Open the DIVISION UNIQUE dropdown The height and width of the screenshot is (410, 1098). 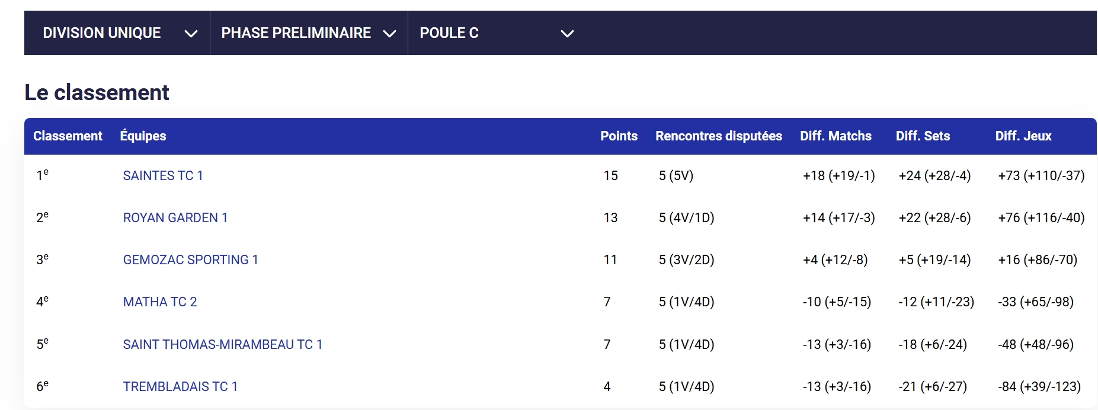(x=102, y=33)
